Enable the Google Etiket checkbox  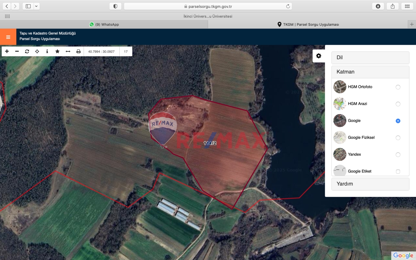pyautogui.click(x=398, y=172)
